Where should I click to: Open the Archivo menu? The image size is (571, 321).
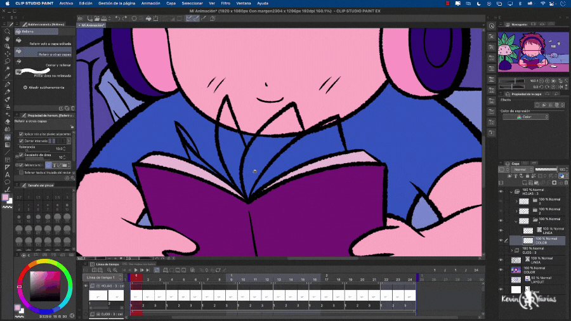pyautogui.click(x=66, y=3)
